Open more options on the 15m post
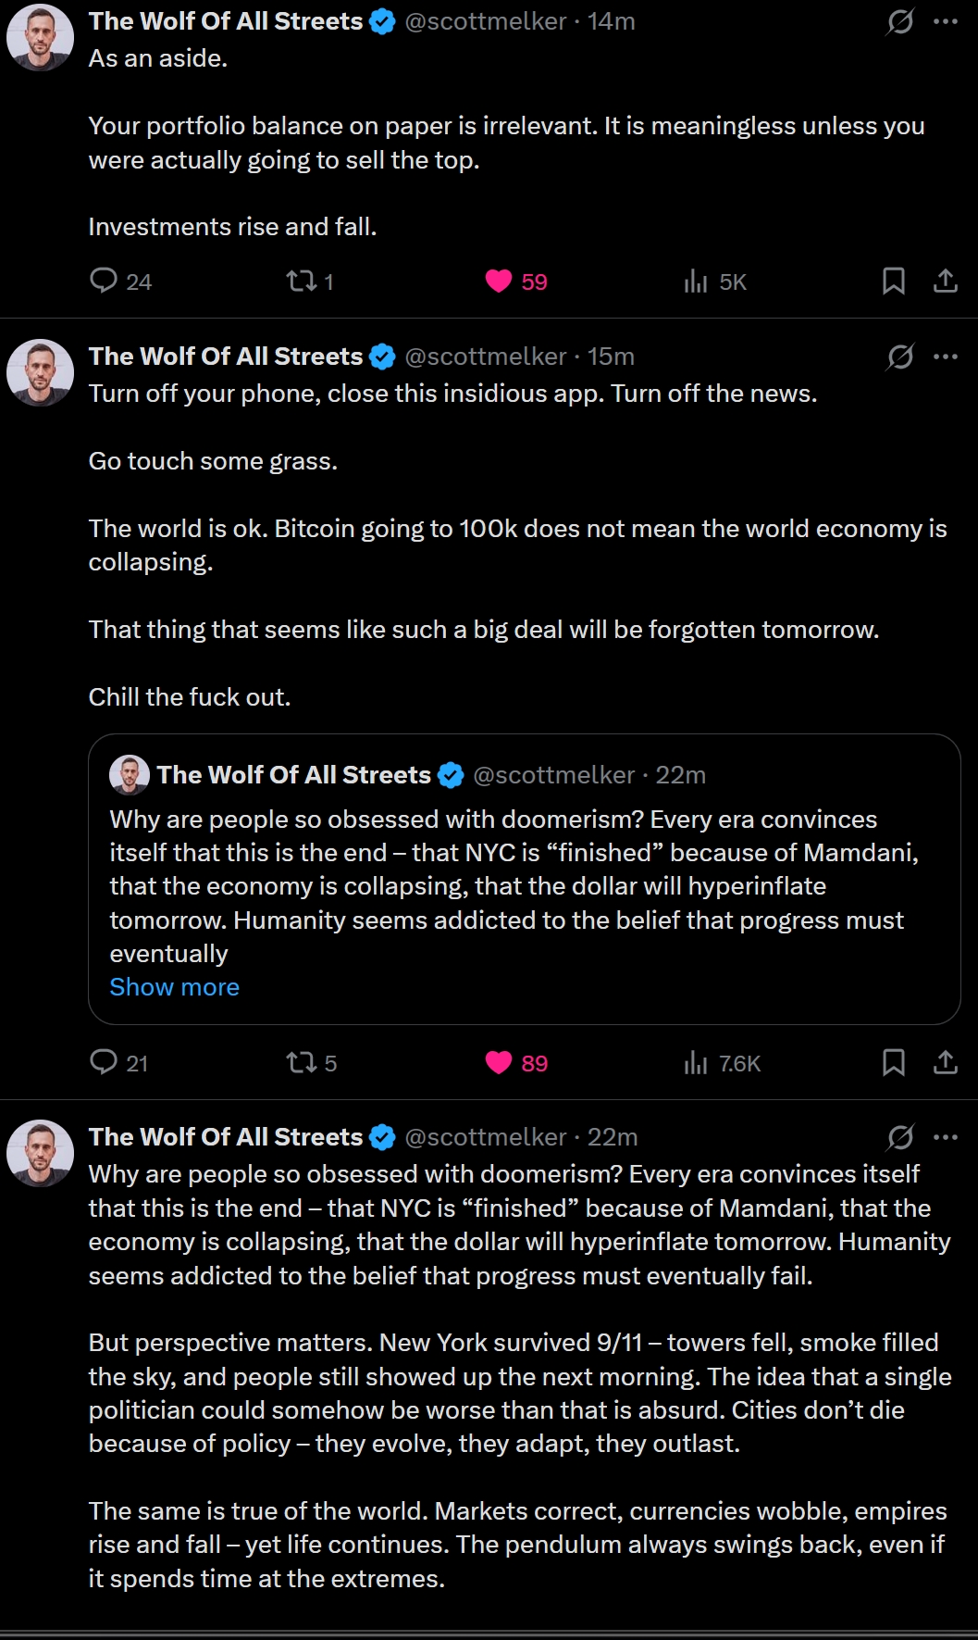Image resolution: width=978 pixels, height=1640 pixels. [946, 357]
